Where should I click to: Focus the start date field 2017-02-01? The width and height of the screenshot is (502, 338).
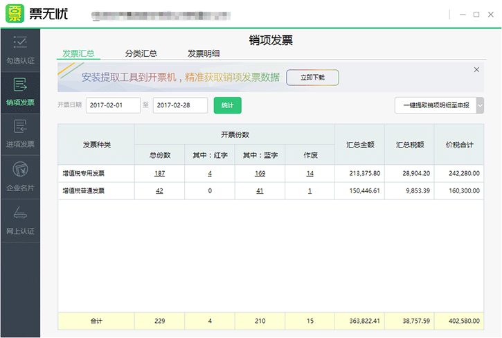tap(113, 105)
